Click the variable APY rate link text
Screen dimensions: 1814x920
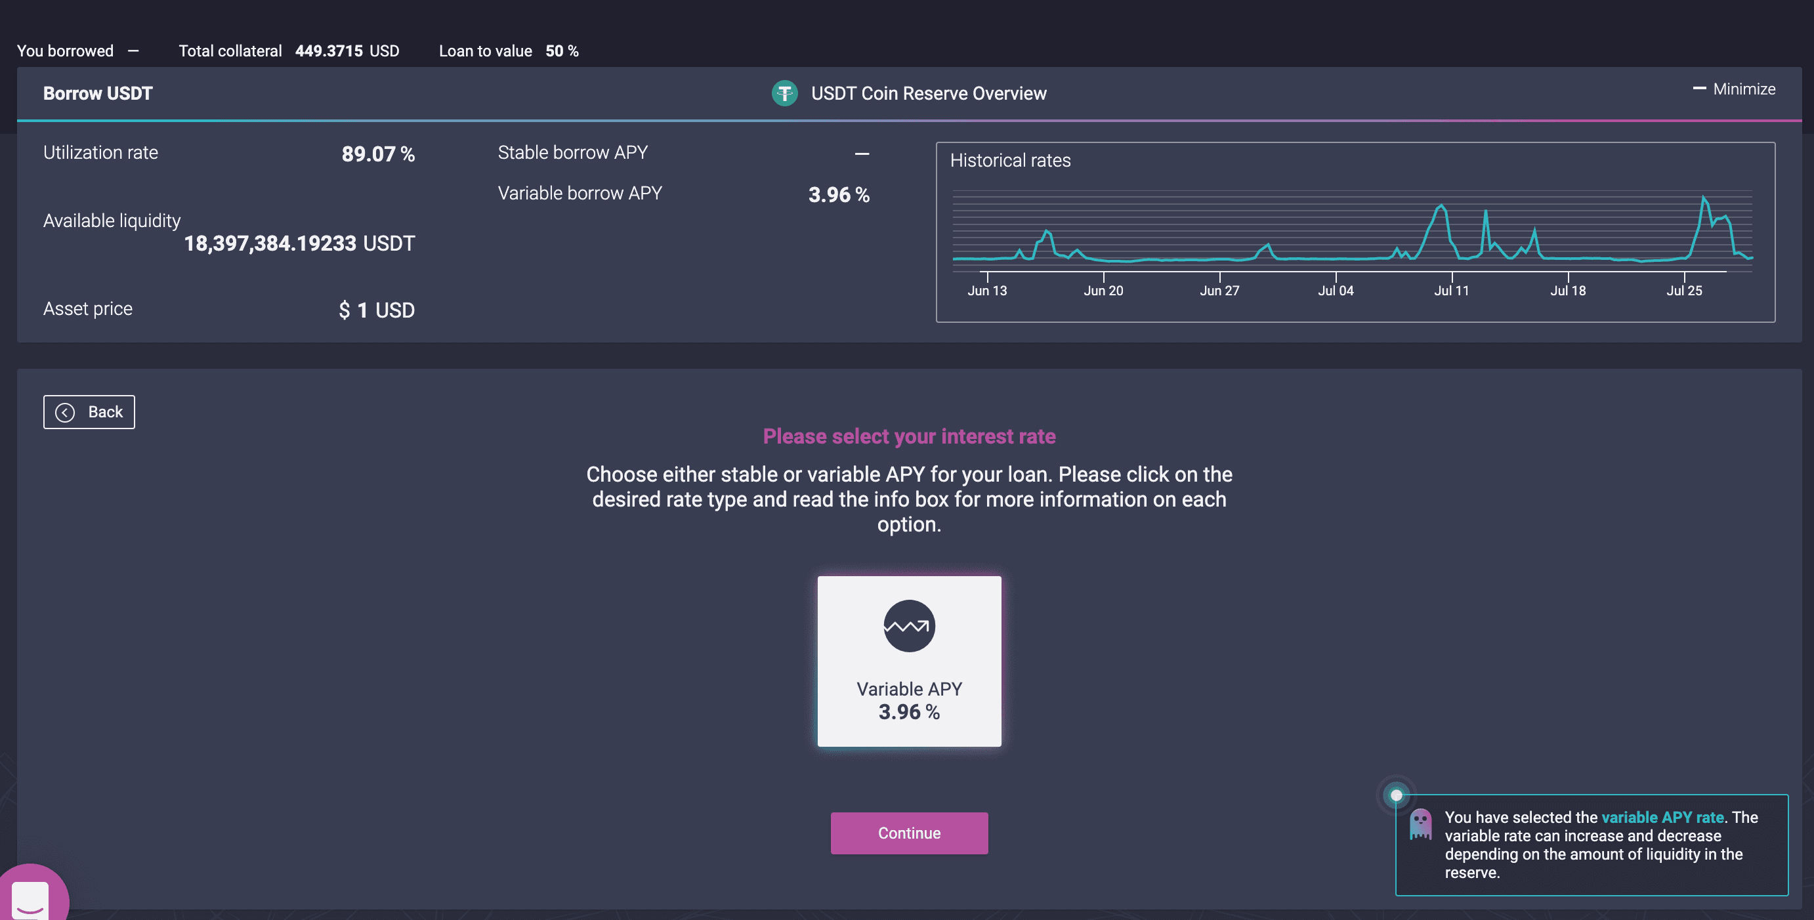1662,817
